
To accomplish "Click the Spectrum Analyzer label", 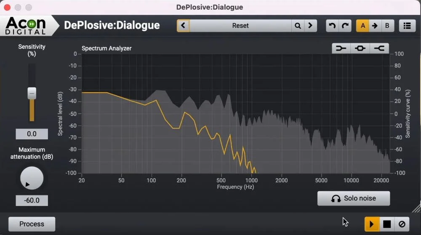I will (107, 48).
